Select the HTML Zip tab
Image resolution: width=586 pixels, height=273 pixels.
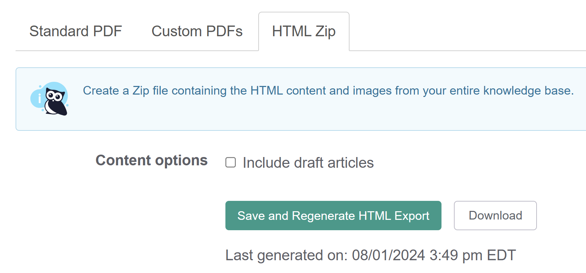(x=304, y=31)
